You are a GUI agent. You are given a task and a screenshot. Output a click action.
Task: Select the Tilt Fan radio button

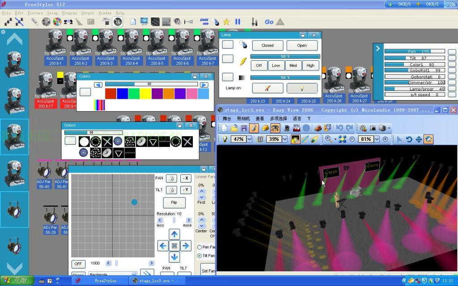tap(199, 256)
